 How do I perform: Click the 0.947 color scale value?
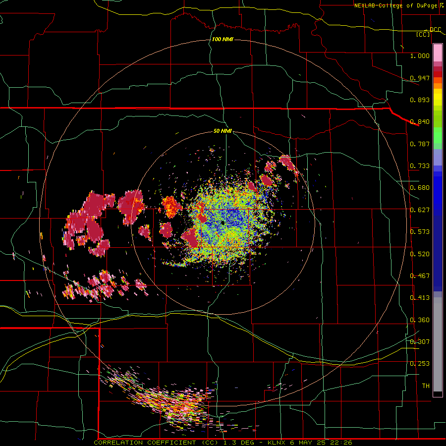point(420,78)
